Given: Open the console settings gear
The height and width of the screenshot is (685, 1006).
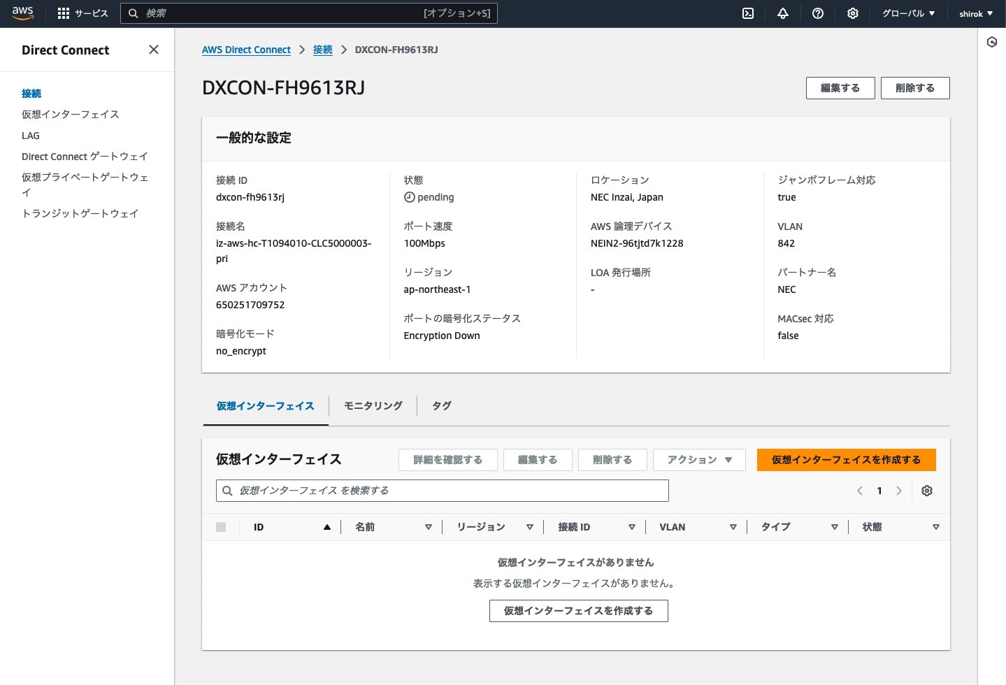Looking at the screenshot, I should [x=853, y=13].
